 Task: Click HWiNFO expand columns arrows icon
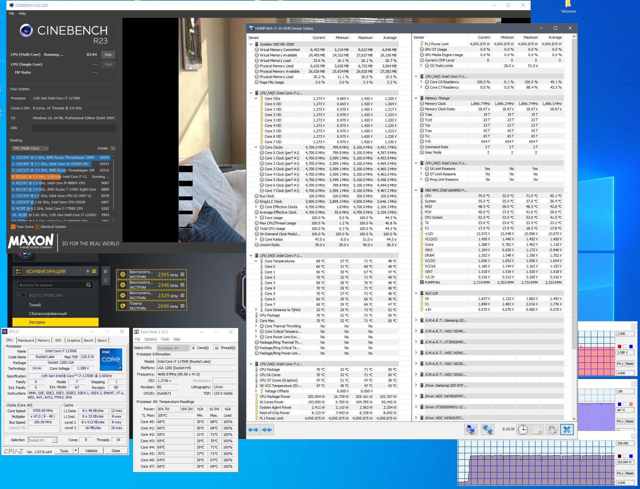[x=253, y=430]
